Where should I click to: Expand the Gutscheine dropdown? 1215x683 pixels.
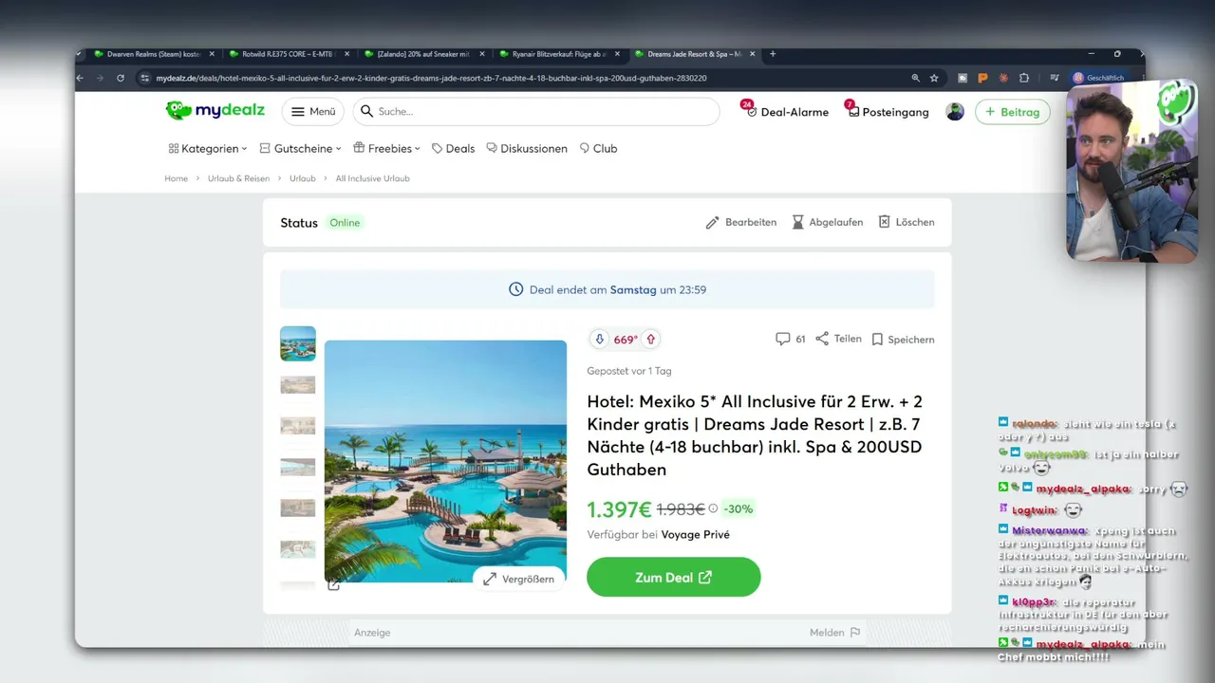pyautogui.click(x=301, y=149)
